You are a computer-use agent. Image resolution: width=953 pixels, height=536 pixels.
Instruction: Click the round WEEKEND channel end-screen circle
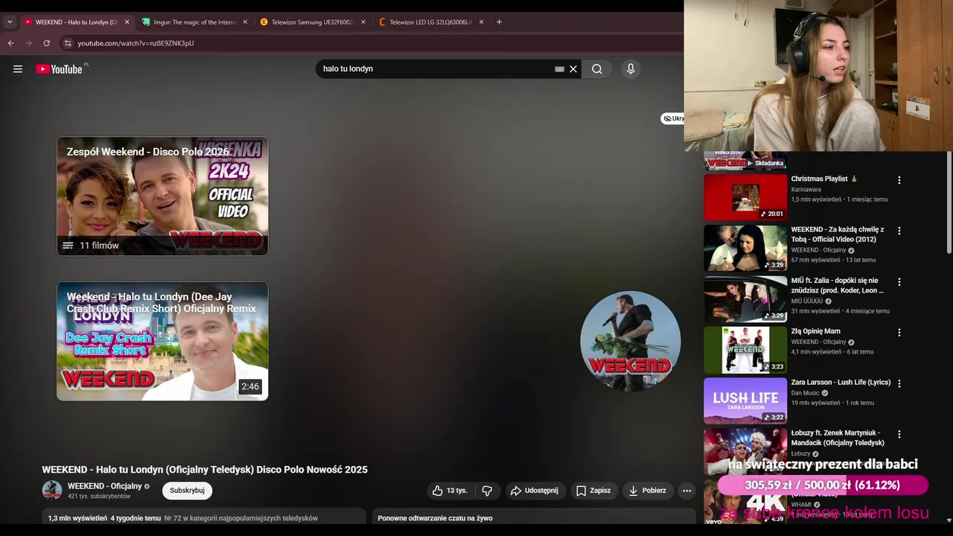(631, 341)
